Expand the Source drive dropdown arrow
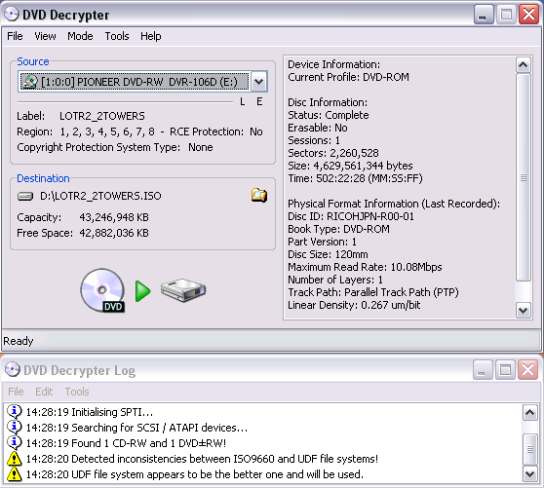Viewport: 544px width, 488px height. coord(258,82)
